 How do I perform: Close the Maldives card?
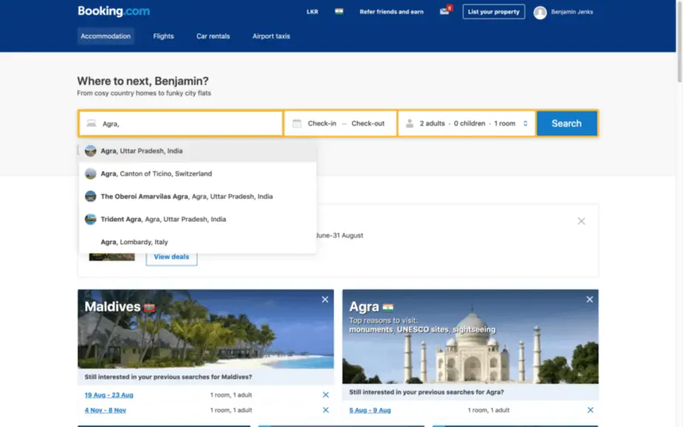coord(325,299)
